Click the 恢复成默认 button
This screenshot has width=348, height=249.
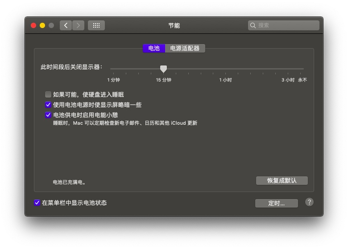coord(282,180)
